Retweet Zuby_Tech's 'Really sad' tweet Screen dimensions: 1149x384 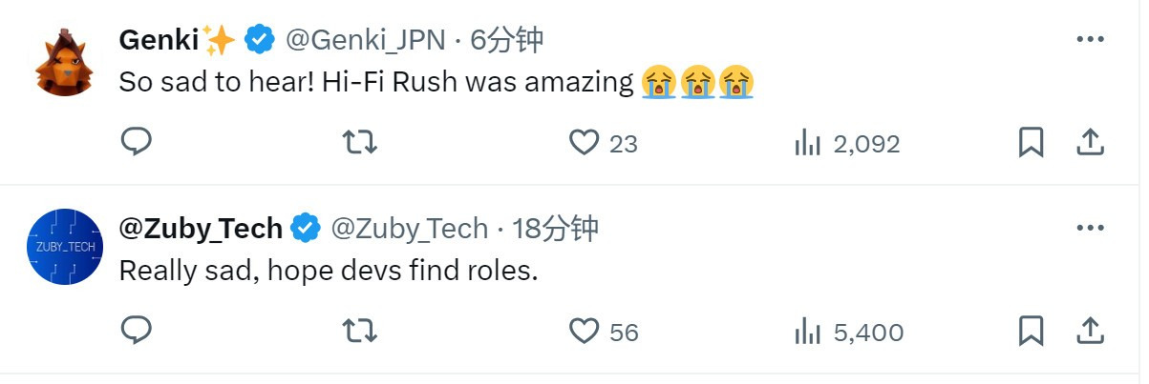pyautogui.click(x=360, y=331)
